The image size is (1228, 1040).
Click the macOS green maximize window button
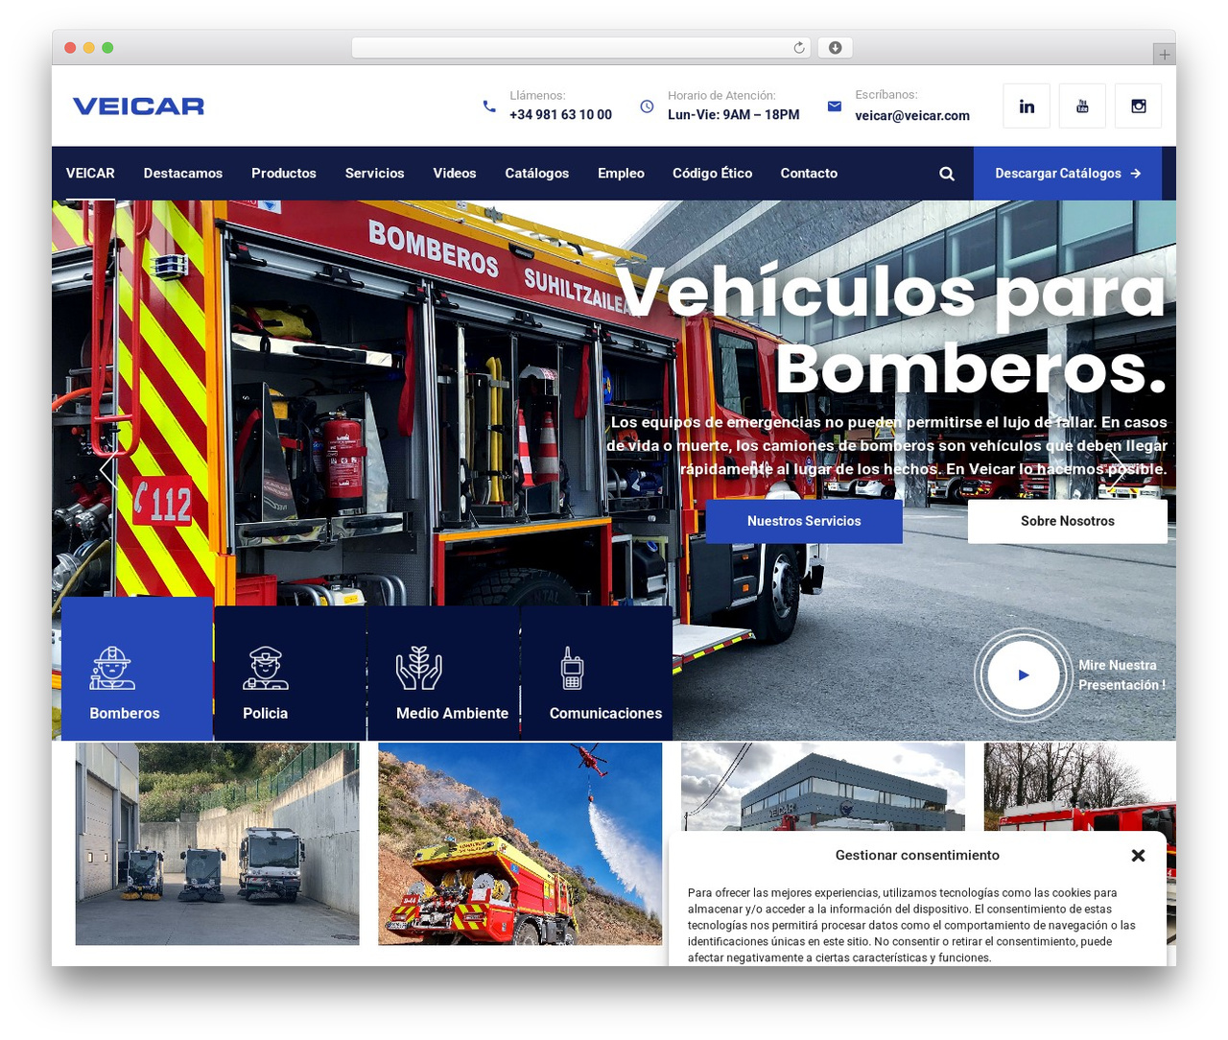coord(107,48)
